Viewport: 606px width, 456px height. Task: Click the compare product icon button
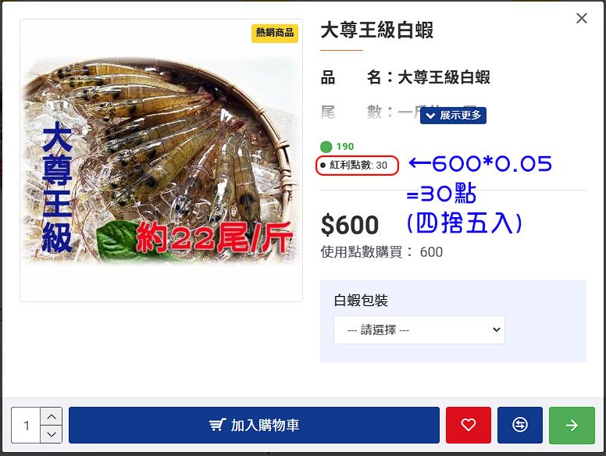[x=520, y=425]
